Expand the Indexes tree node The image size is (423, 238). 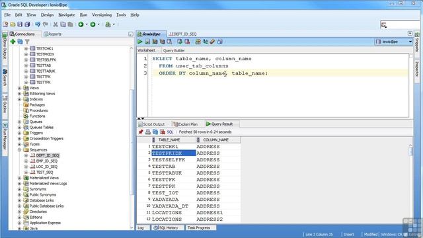tap(19, 99)
